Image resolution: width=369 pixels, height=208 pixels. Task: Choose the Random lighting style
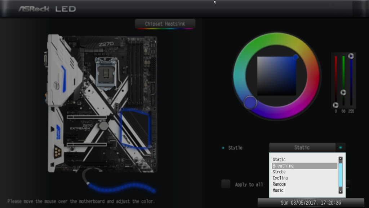[304, 184]
